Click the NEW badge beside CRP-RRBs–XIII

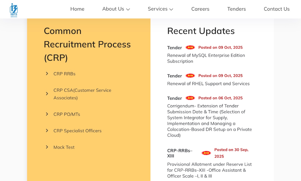pyautogui.click(x=206, y=153)
